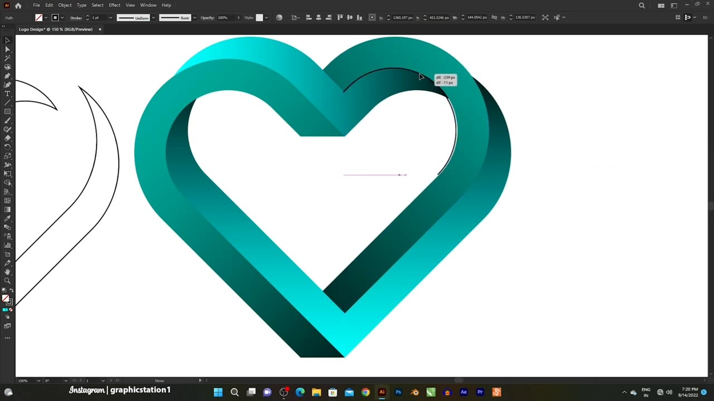Select the Hand tool

click(7, 272)
